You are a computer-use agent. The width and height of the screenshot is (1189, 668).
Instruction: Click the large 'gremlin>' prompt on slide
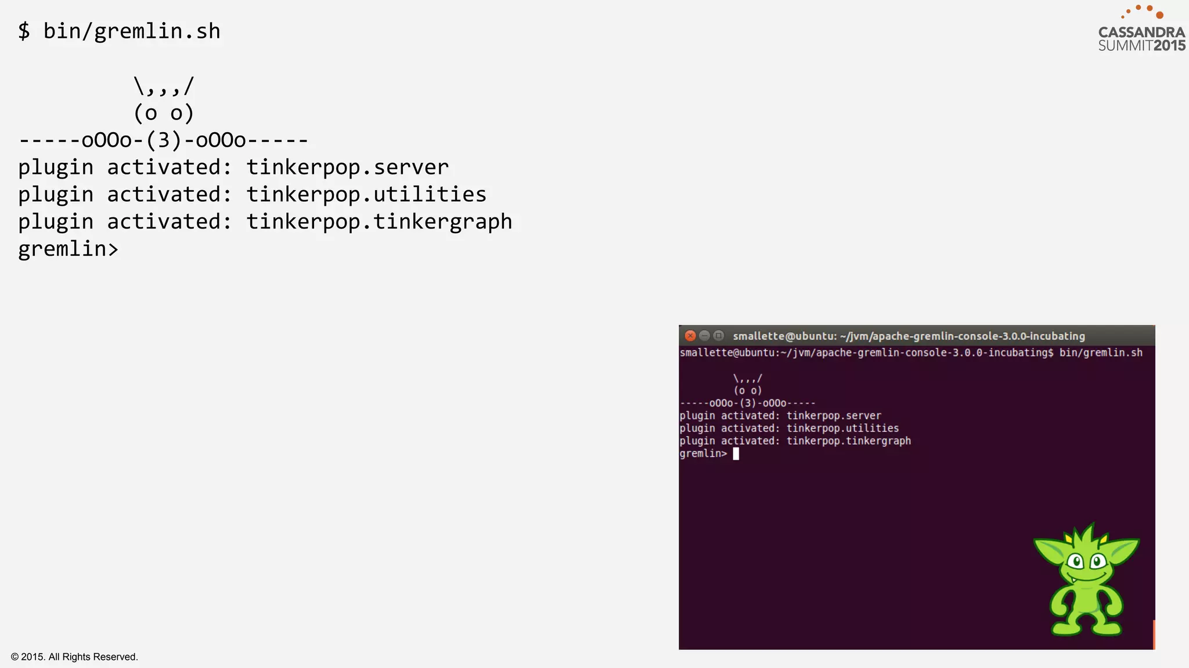point(68,249)
